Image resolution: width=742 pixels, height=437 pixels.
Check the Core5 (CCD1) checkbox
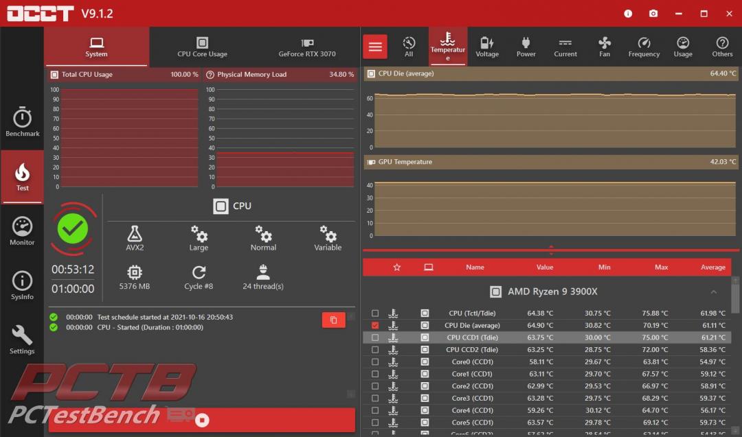(x=375, y=423)
